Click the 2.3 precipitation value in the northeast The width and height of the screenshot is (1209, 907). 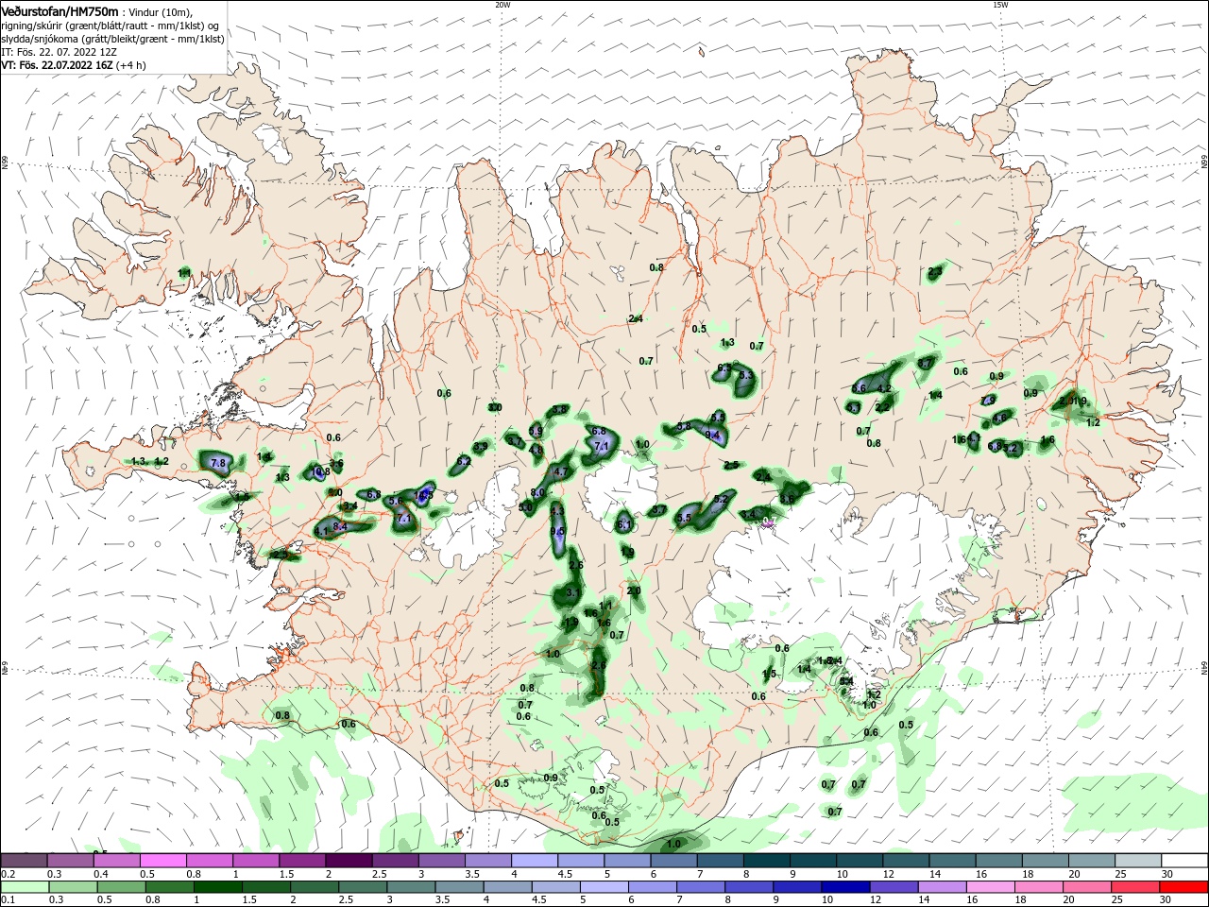[x=935, y=272]
